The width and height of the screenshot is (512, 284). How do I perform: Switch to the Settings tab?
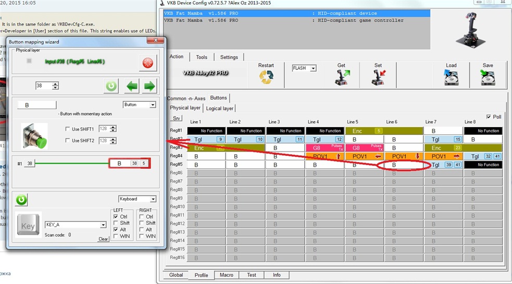229,57
